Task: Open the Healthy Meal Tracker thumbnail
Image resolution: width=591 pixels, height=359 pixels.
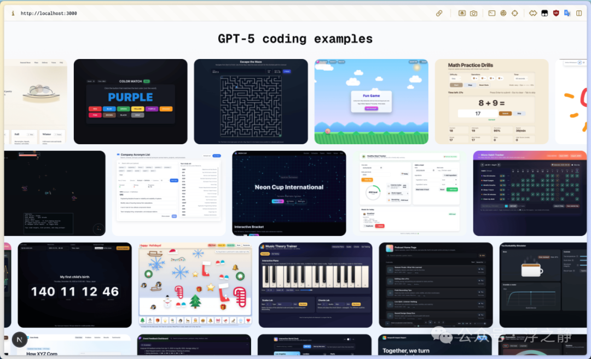Action: pos(409,193)
